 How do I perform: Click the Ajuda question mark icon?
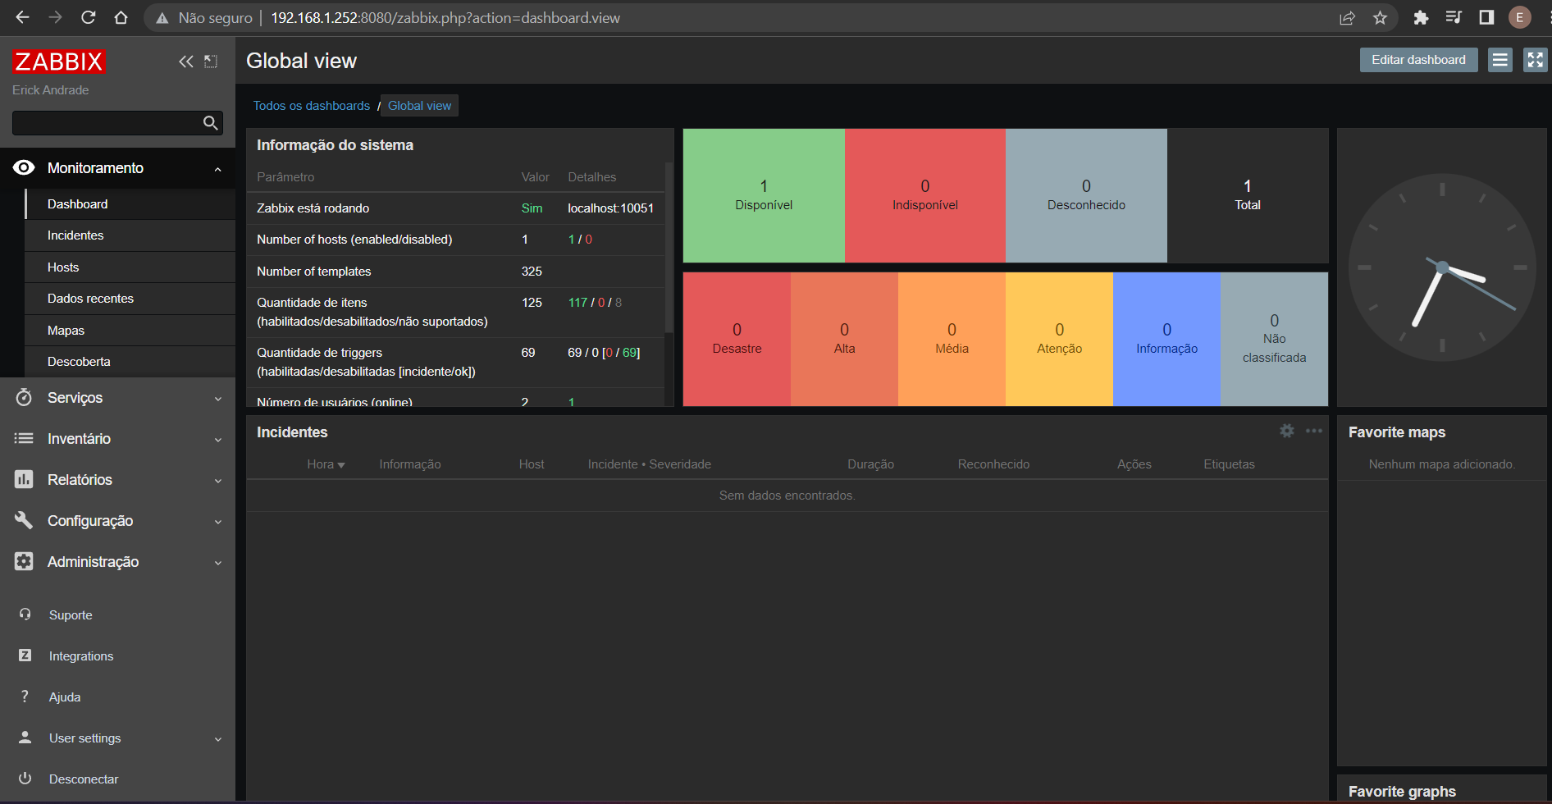(x=25, y=697)
